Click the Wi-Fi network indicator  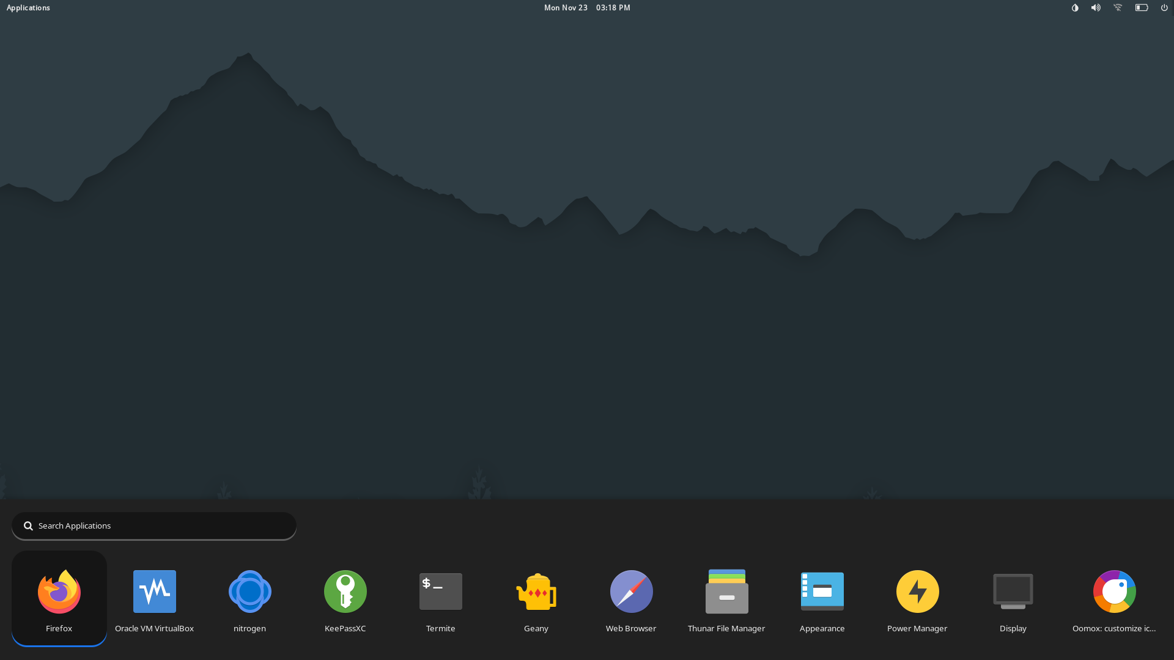[x=1118, y=8]
